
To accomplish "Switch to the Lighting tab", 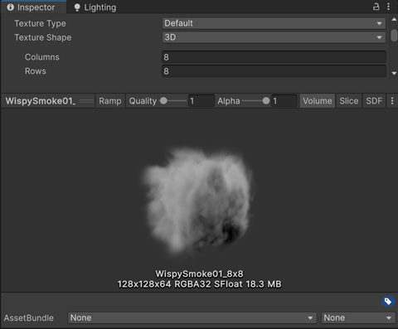I will coord(95,7).
